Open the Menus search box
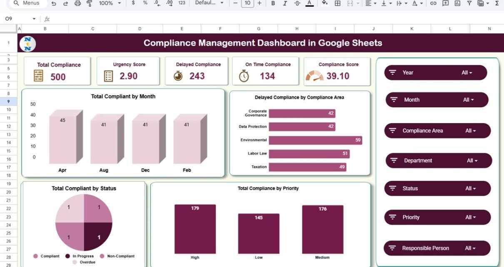504x267 pixels. click(26, 3)
